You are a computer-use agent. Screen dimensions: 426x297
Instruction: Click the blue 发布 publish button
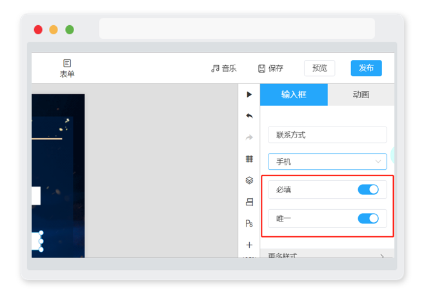click(366, 68)
